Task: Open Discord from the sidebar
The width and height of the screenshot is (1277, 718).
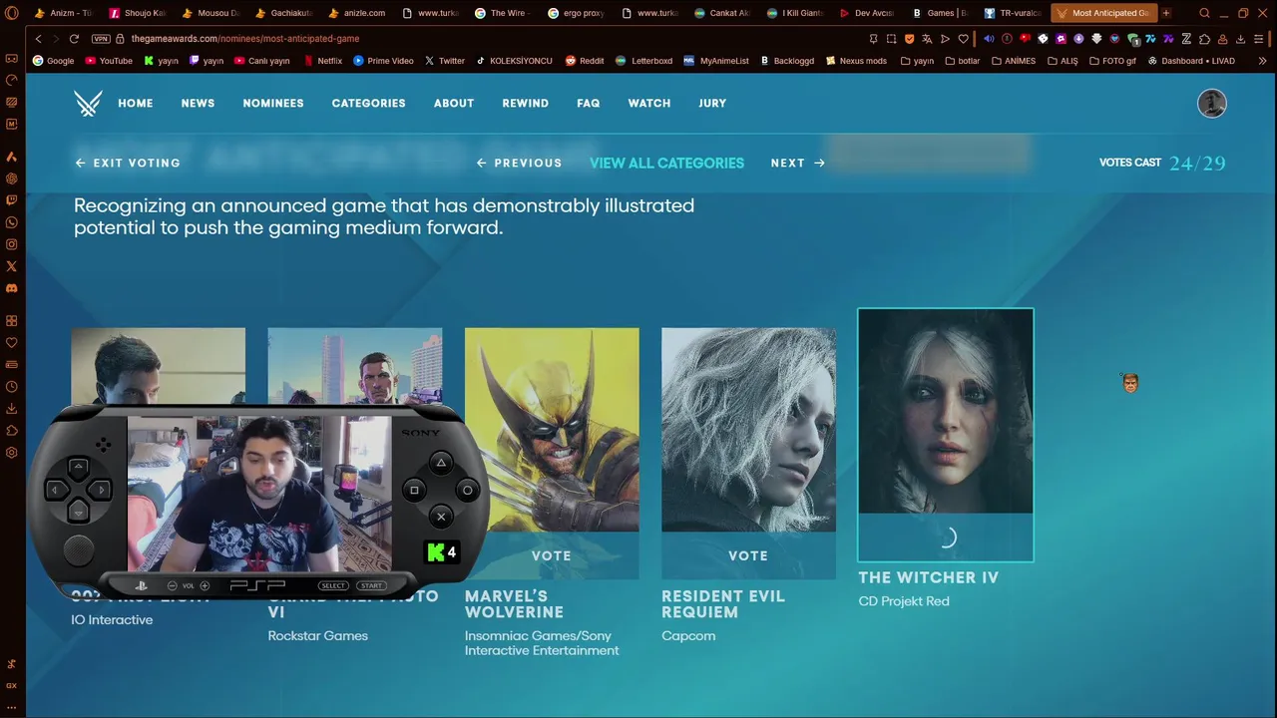Action: (12, 288)
